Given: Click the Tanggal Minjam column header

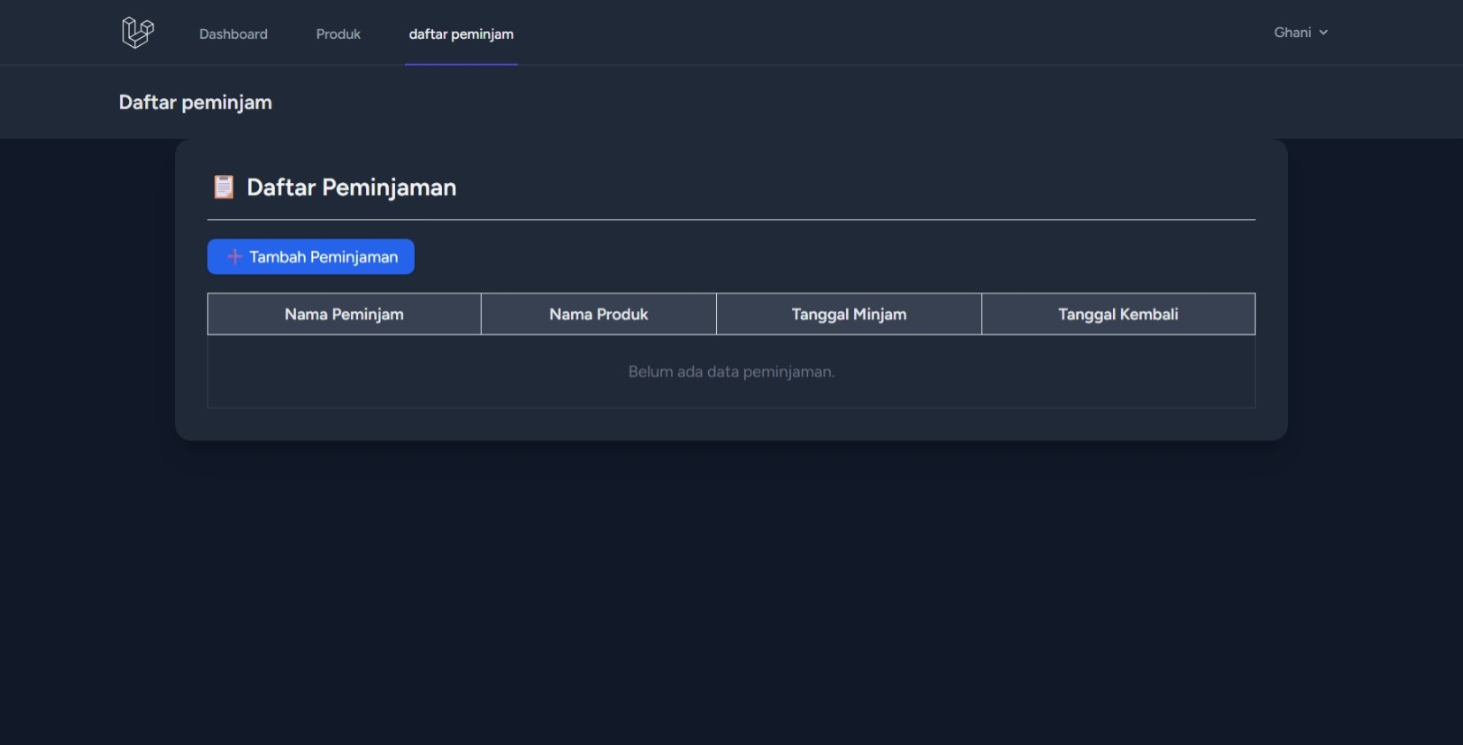Looking at the screenshot, I should 849,314.
